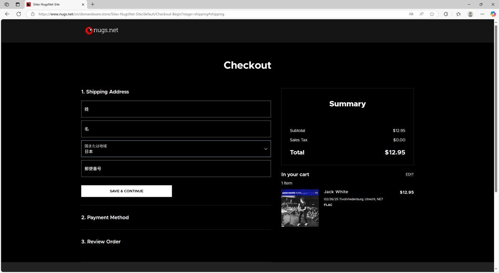
Task: Reload the page with refresh icon
Action: coord(19,14)
